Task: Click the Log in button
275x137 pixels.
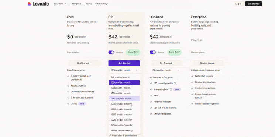Action: pyautogui.click(x=238, y=4)
